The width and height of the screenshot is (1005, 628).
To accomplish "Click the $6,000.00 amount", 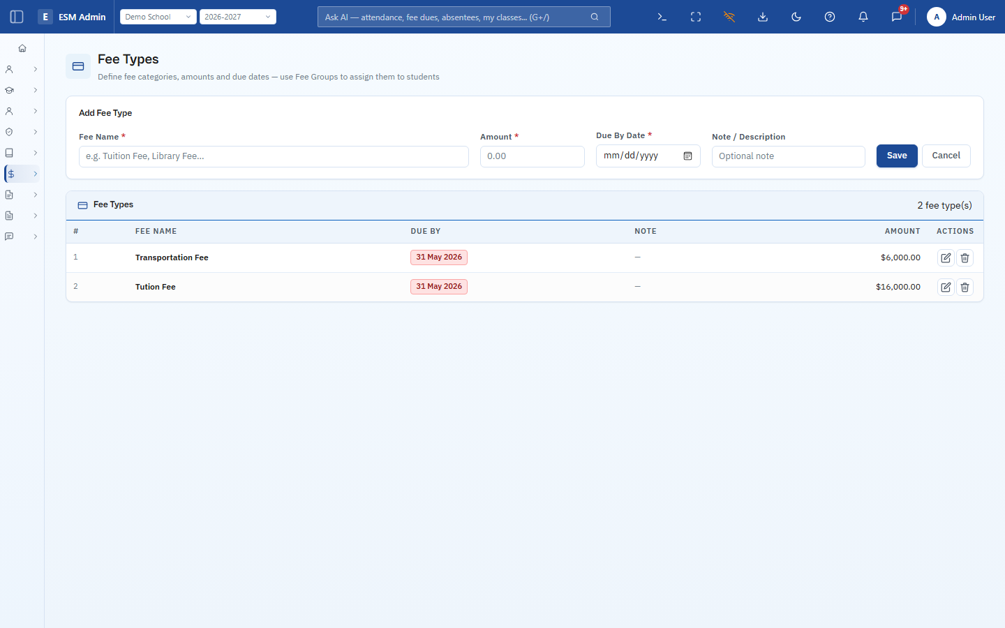I will [x=900, y=257].
